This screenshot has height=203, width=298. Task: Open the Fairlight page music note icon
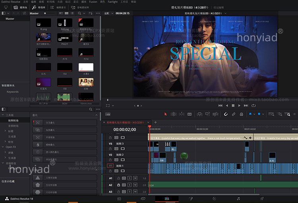click(x=238, y=198)
